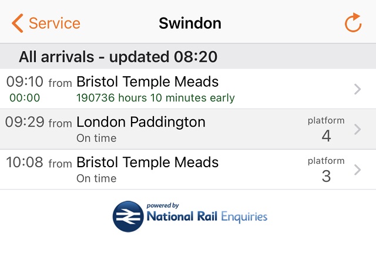
Task: Tap the refresh arrow icon
Action: point(352,23)
